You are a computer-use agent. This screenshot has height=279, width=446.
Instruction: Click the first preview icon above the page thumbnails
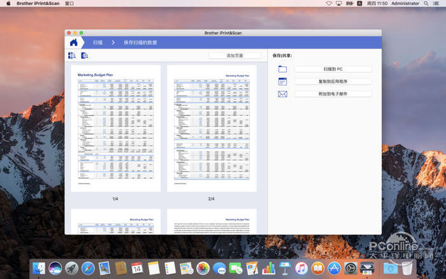[72, 56]
